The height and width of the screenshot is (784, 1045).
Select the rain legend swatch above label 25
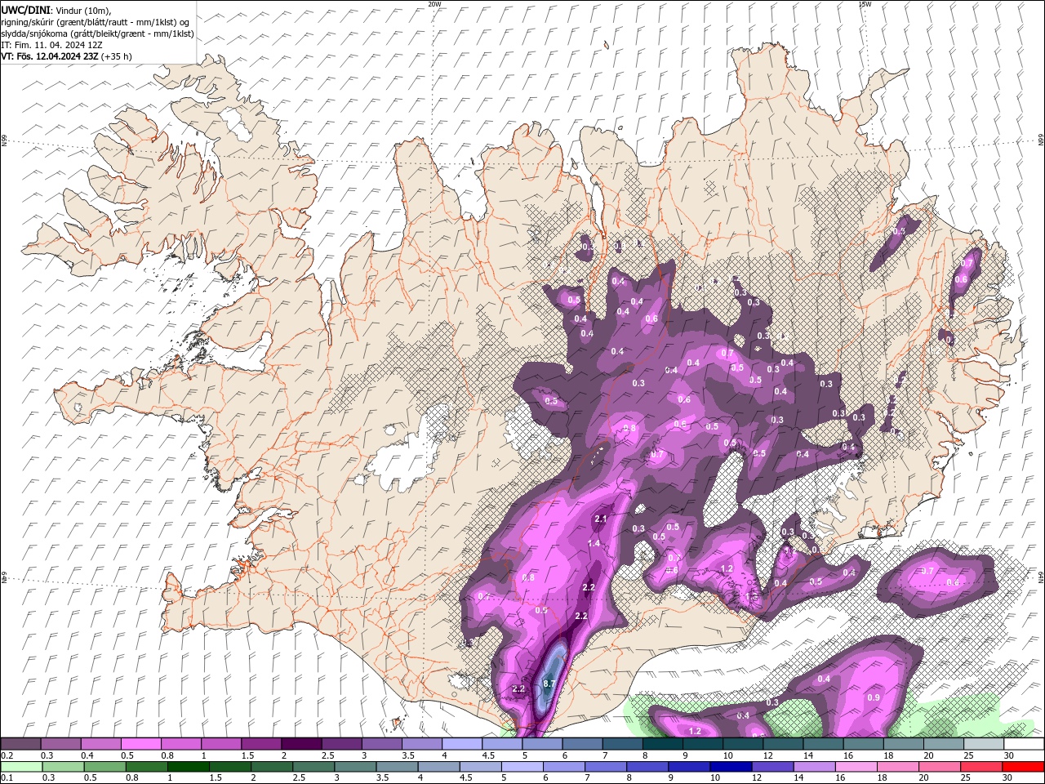pos(980,767)
